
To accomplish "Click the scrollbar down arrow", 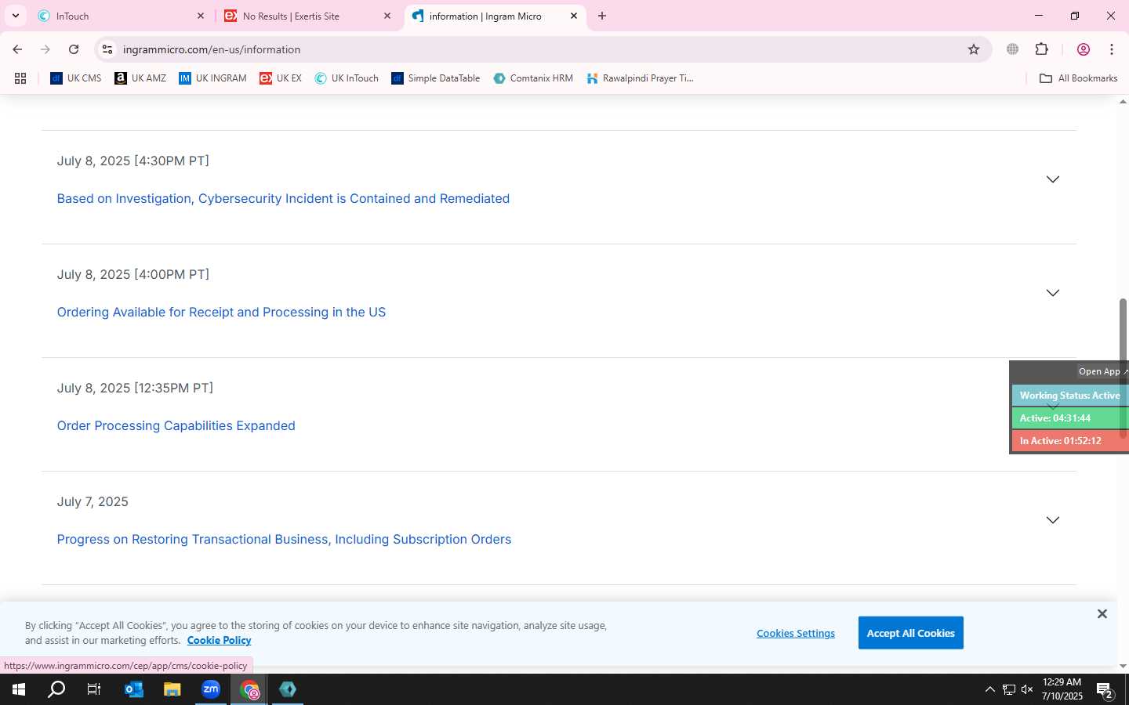I will coord(1123,667).
